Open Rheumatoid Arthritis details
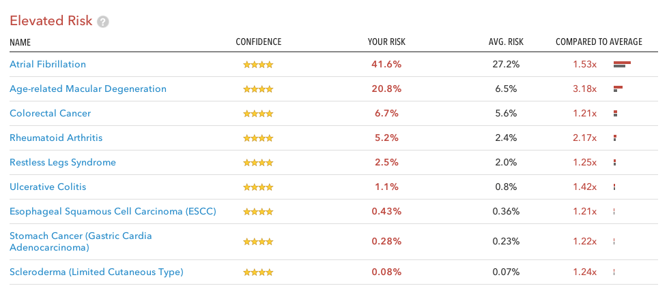The width and height of the screenshot is (669, 286). [x=56, y=138]
